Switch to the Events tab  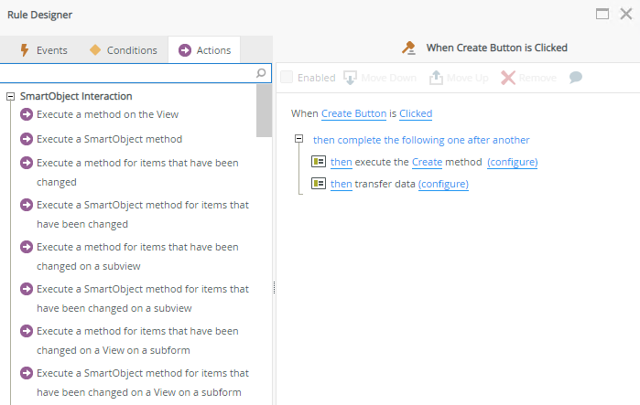[x=43, y=50]
